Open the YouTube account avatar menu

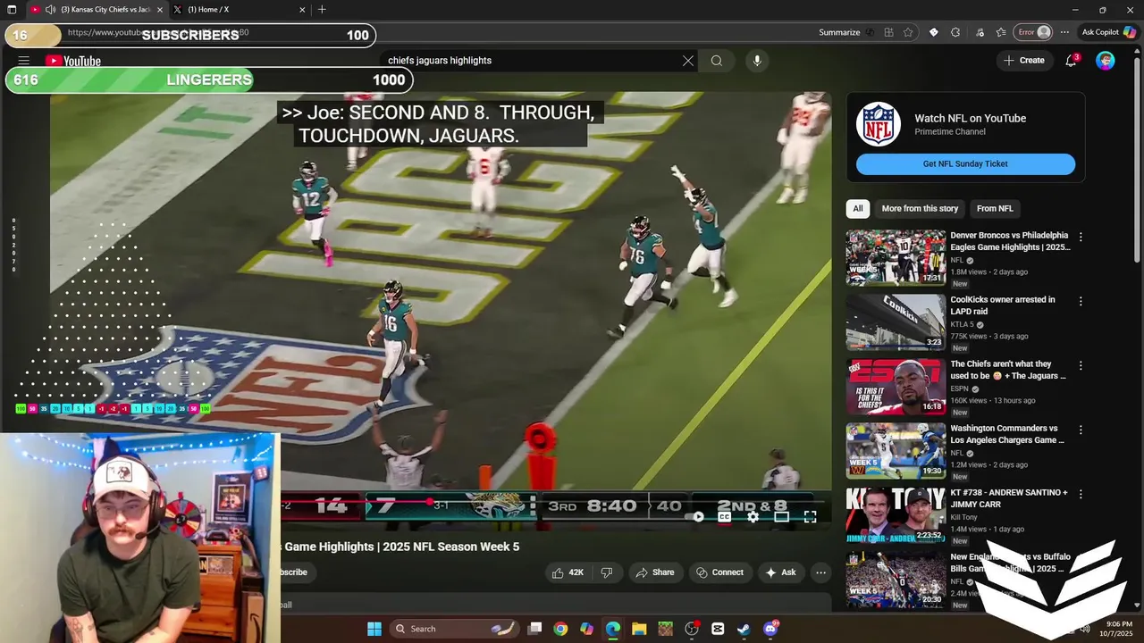[1106, 61]
